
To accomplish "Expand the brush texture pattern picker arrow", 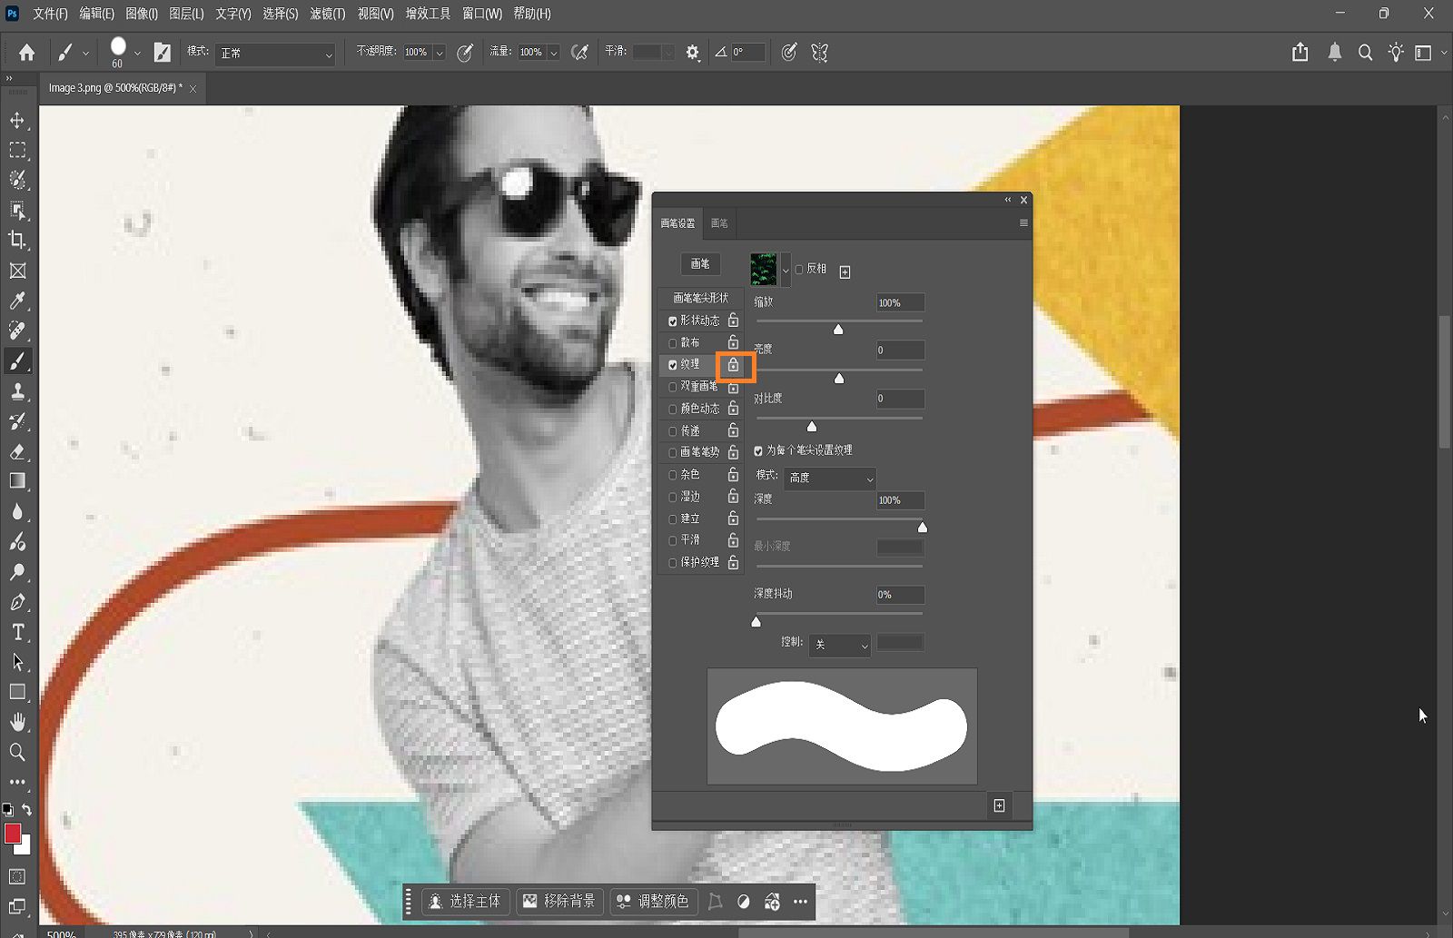I will pos(786,269).
